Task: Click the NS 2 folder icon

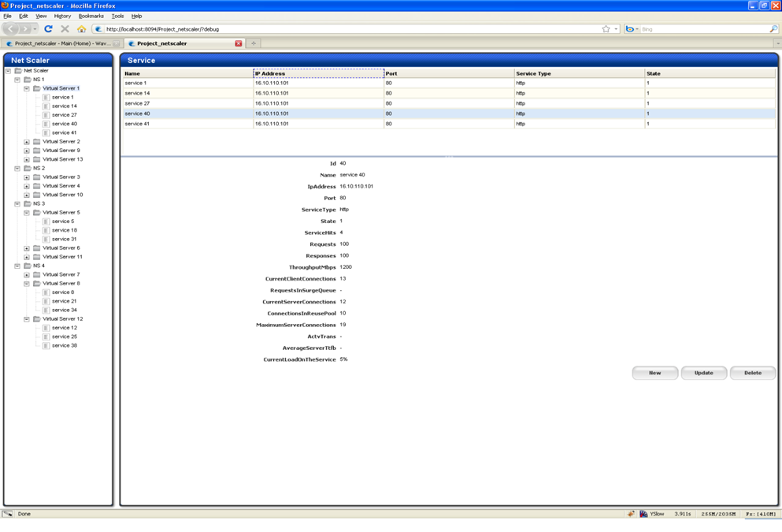Action: (x=27, y=168)
